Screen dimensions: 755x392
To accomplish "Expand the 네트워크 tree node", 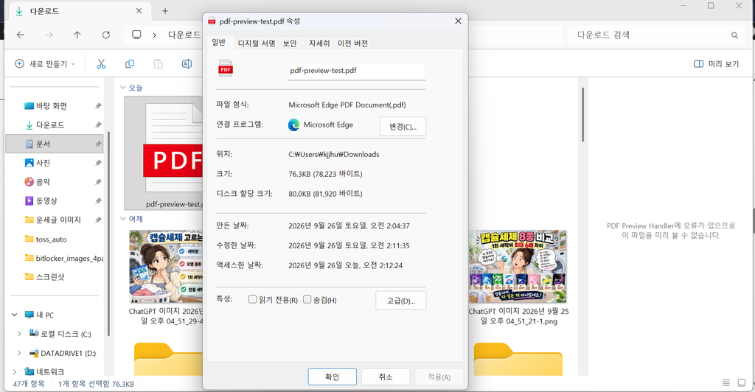I will point(15,372).
